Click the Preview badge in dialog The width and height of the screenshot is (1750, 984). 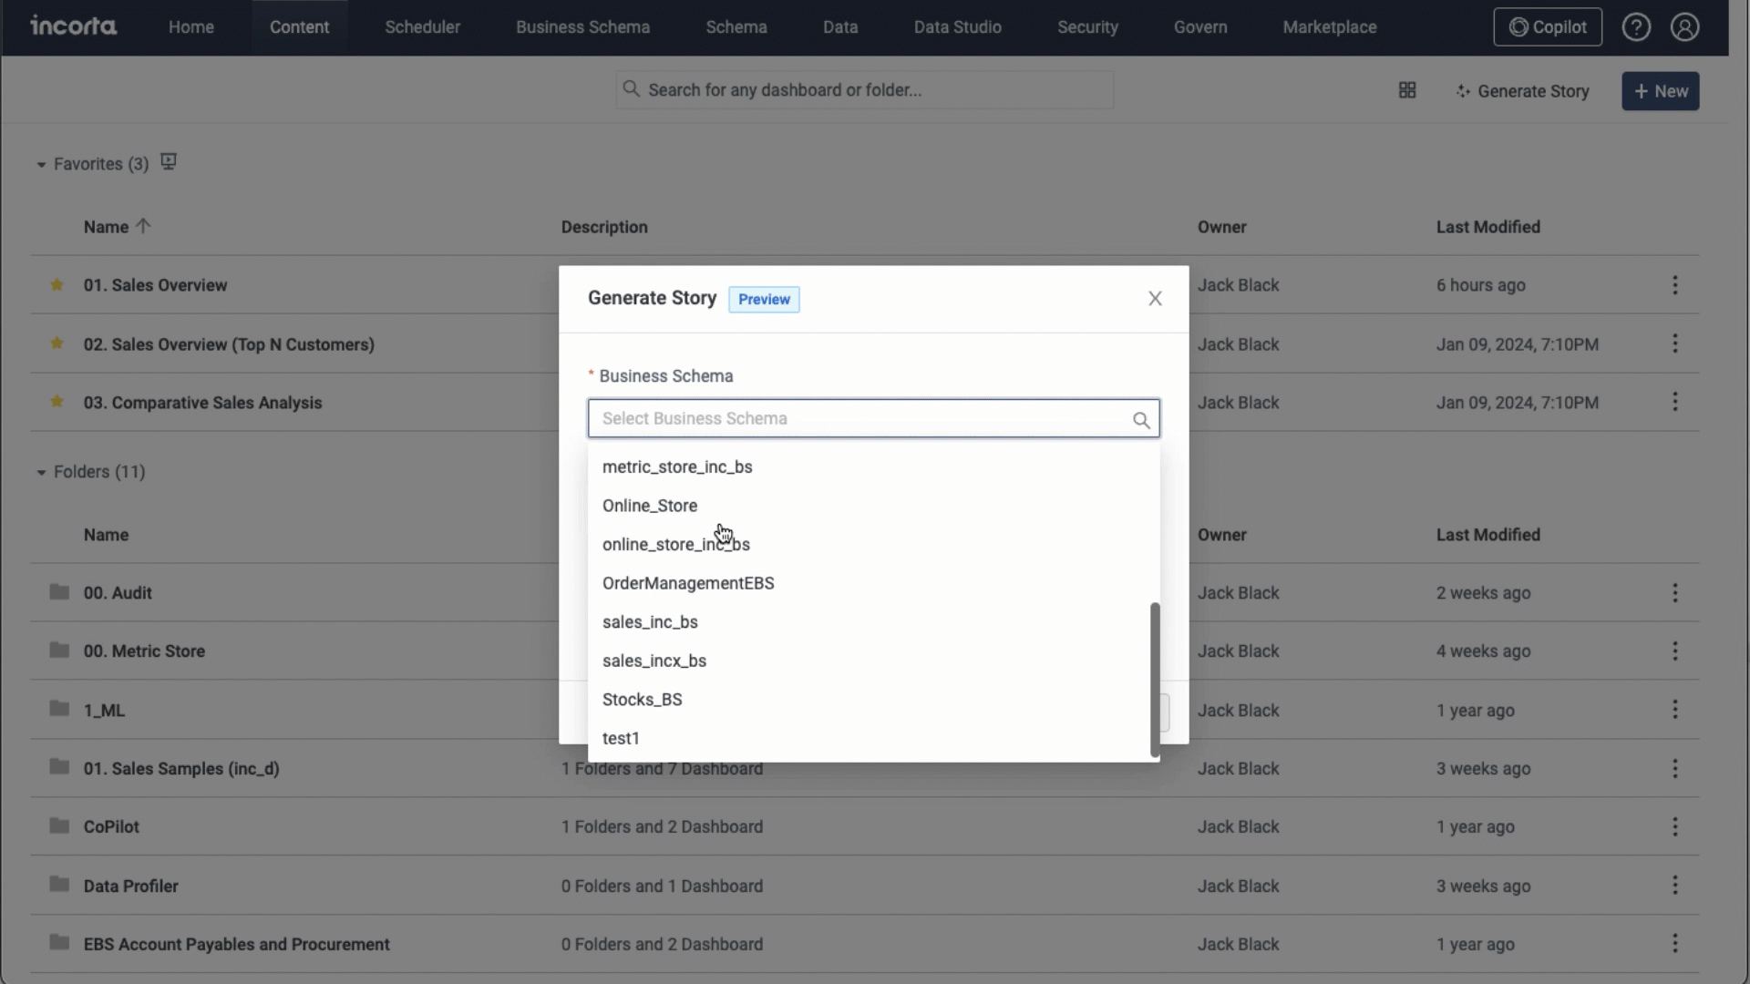[x=764, y=300]
